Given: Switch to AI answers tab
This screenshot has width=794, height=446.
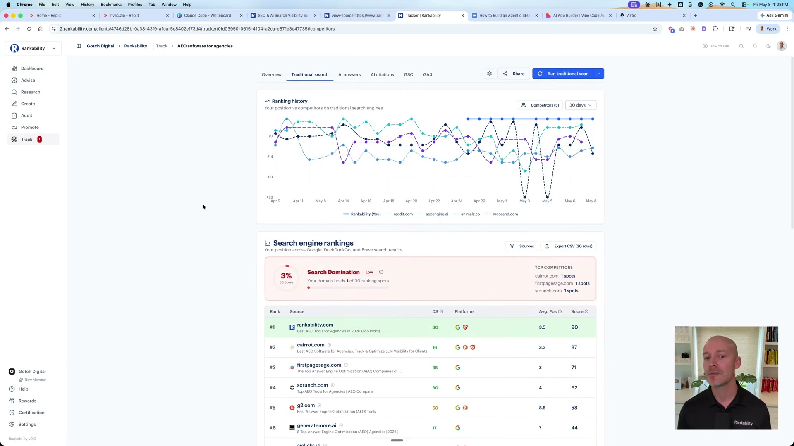Looking at the screenshot, I should (349, 74).
